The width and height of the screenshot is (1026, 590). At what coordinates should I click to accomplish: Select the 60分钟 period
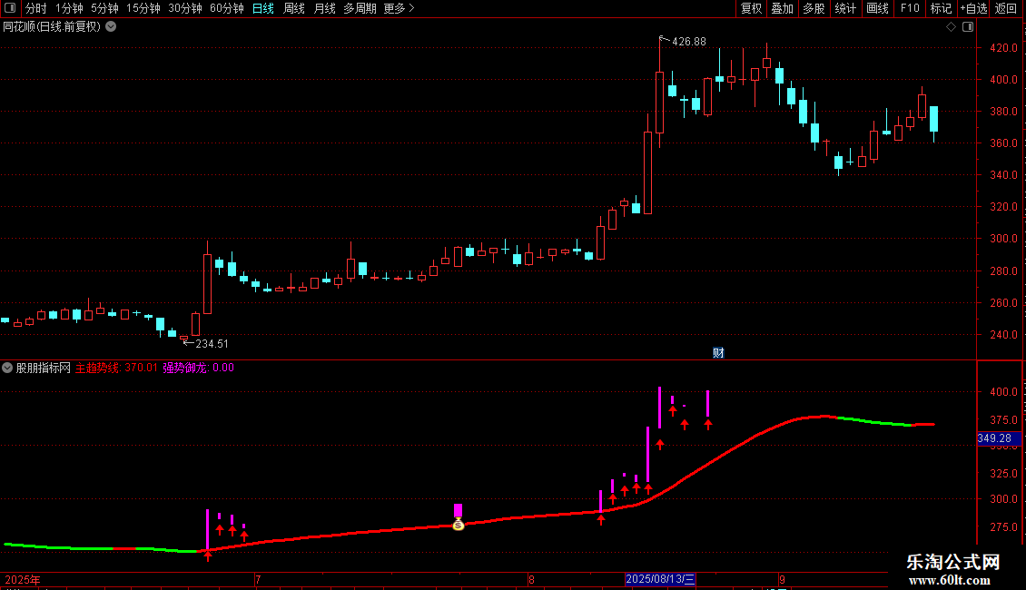pyautogui.click(x=226, y=8)
